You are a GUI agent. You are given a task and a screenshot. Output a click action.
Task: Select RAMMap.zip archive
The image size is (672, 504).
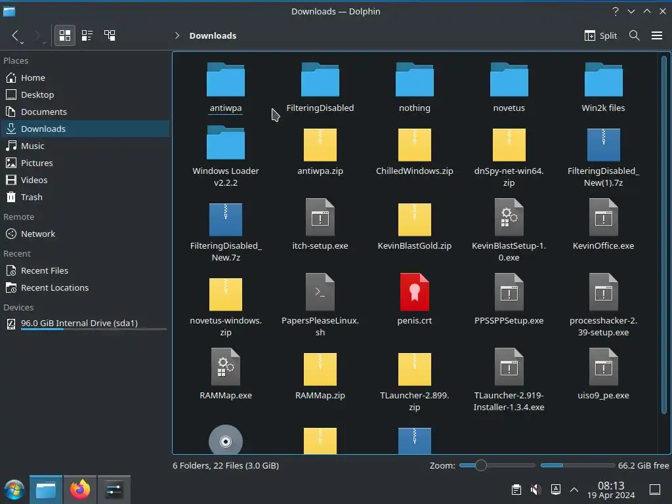tap(320, 376)
